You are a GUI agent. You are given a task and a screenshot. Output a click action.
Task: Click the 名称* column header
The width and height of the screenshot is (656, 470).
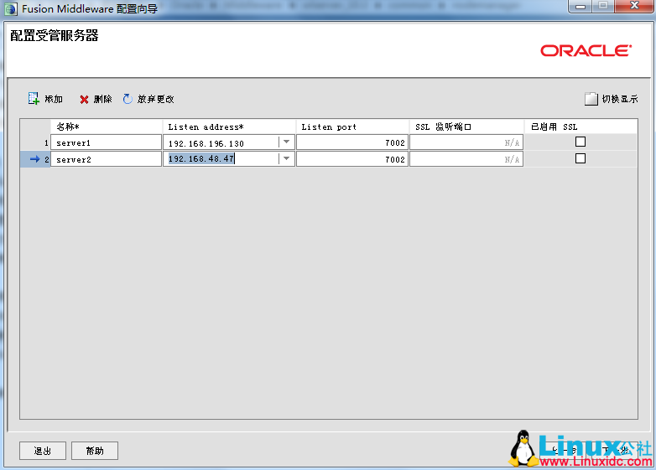click(107, 127)
